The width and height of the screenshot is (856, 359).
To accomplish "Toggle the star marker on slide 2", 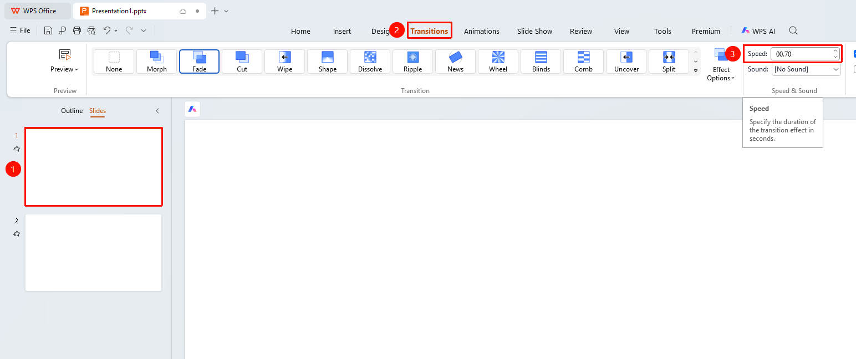I will point(17,234).
